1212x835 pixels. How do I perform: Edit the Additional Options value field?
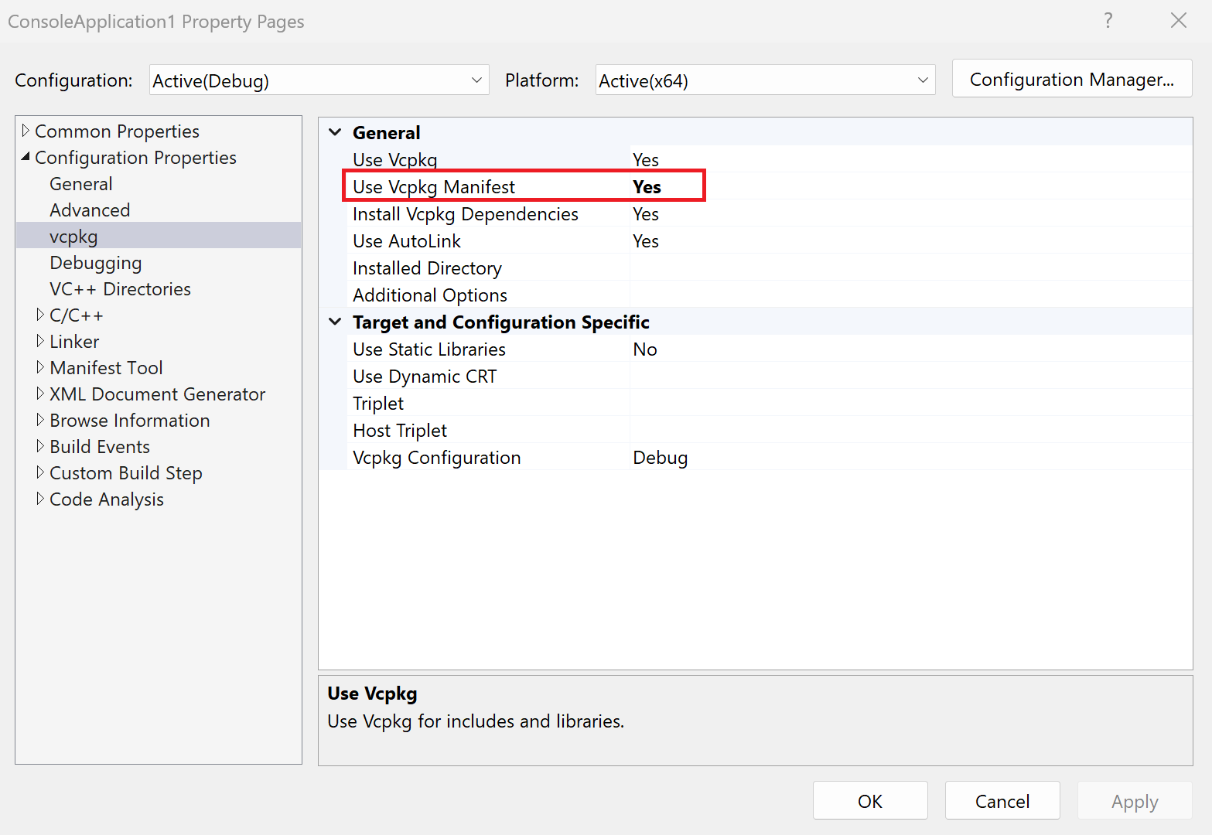773,295
